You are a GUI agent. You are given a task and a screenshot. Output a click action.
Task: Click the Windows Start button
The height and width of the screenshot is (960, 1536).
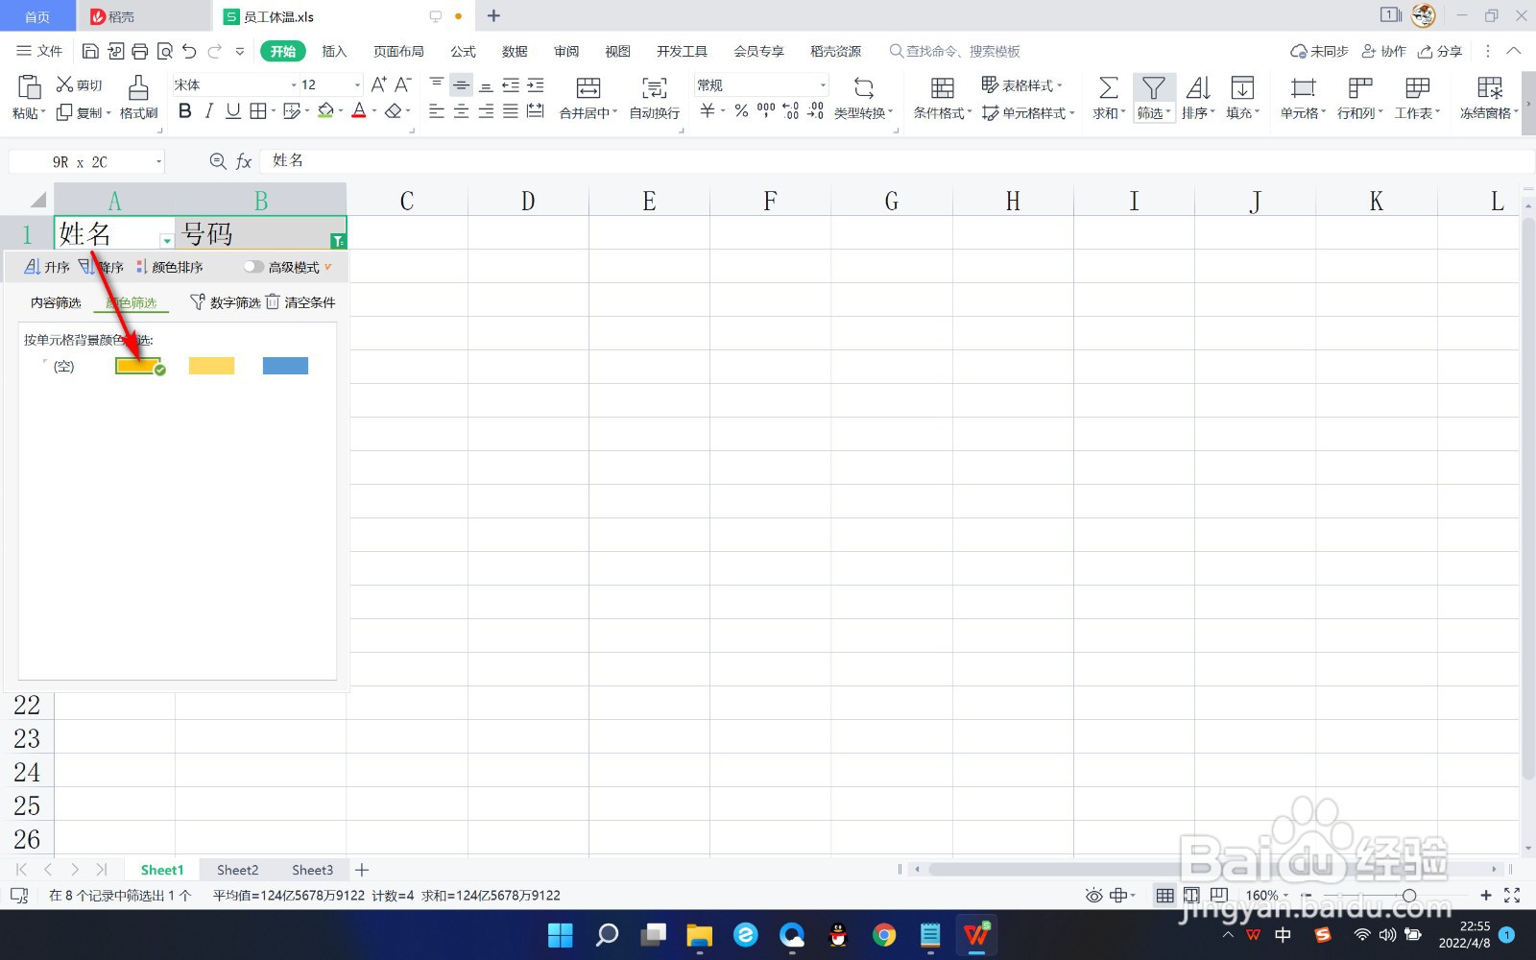point(560,934)
